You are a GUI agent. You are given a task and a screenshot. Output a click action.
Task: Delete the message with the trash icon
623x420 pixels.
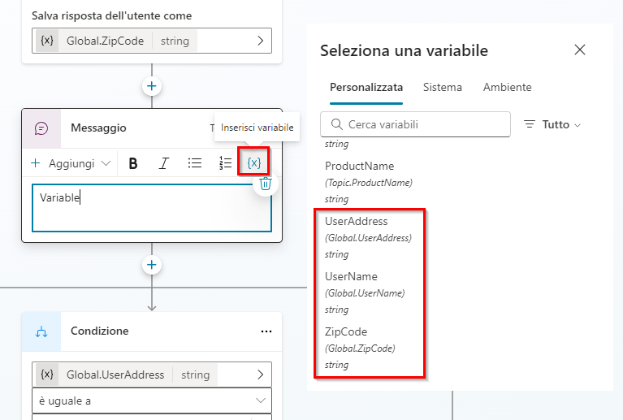point(266,184)
